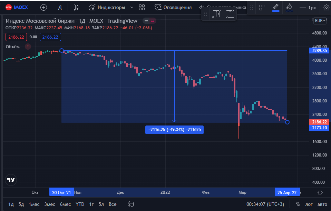
Task: Set range to 5д
Action: [x=21, y=204]
